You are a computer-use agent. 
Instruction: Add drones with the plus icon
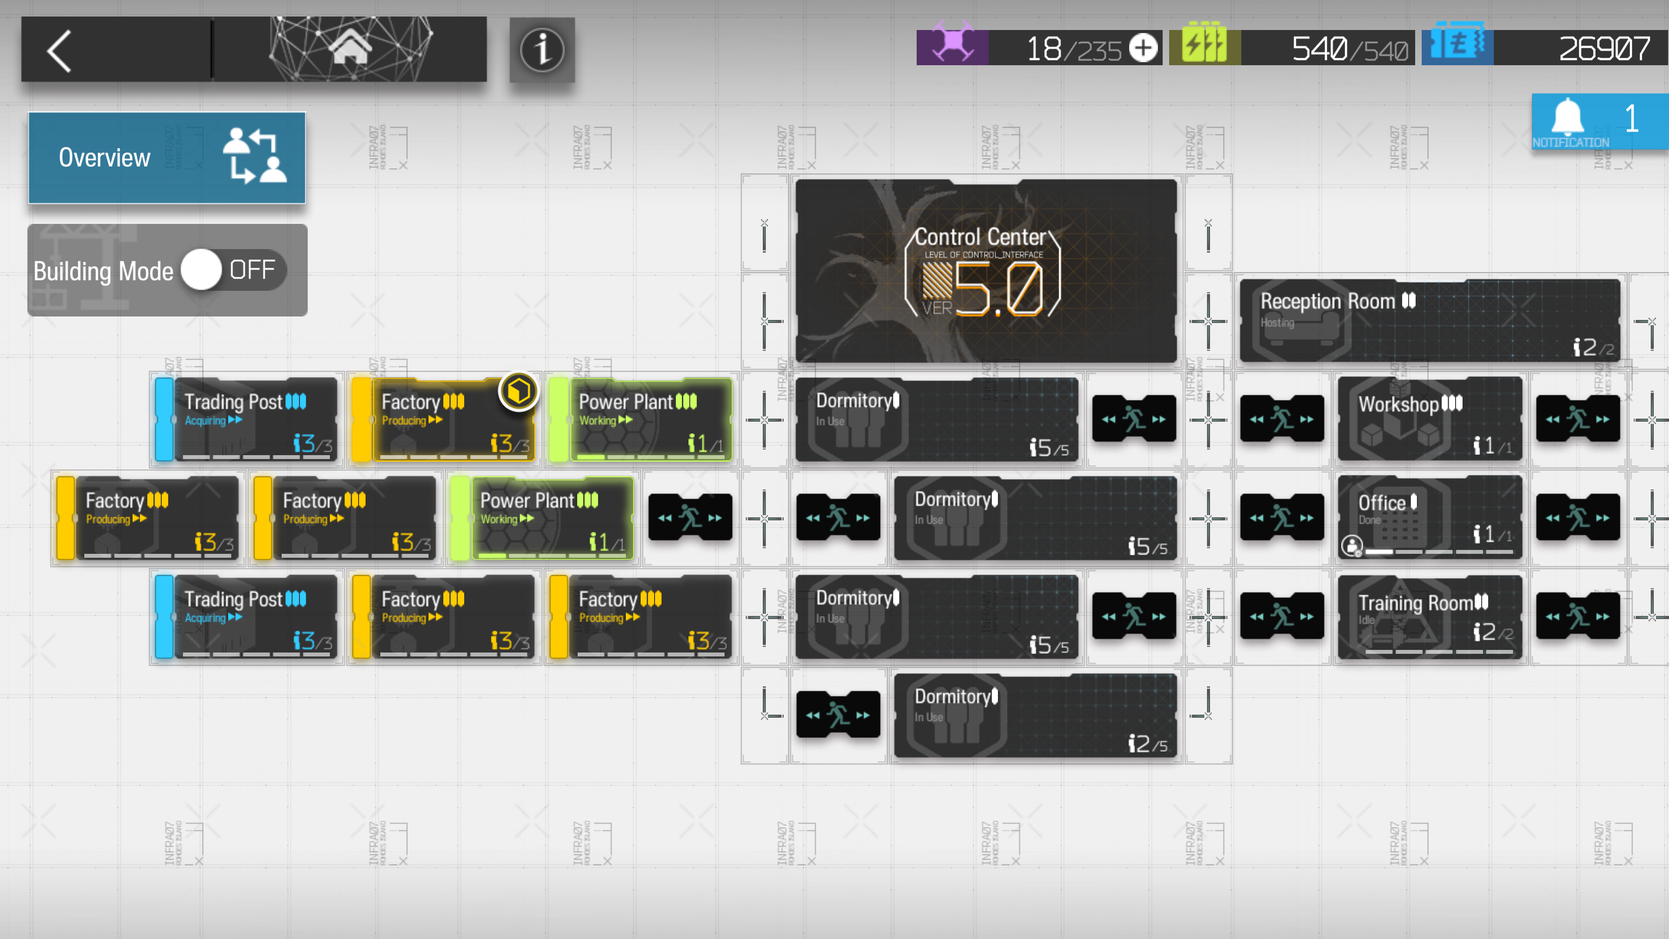click(x=1143, y=48)
